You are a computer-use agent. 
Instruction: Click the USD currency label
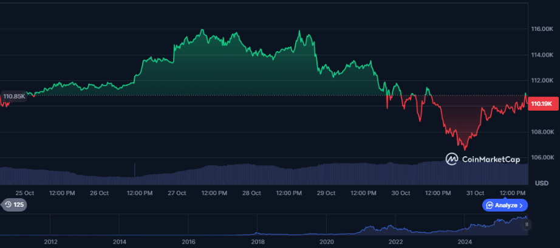click(x=542, y=184)
